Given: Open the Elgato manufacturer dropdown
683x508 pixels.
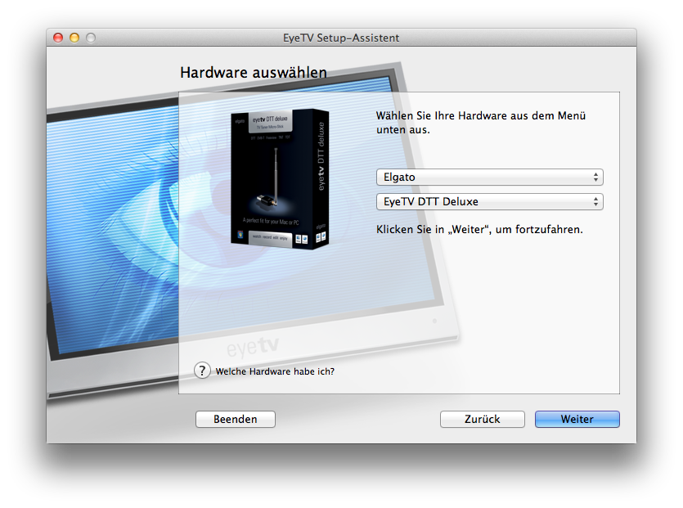Looking at the screenshot, I should (x=490, y=178).
